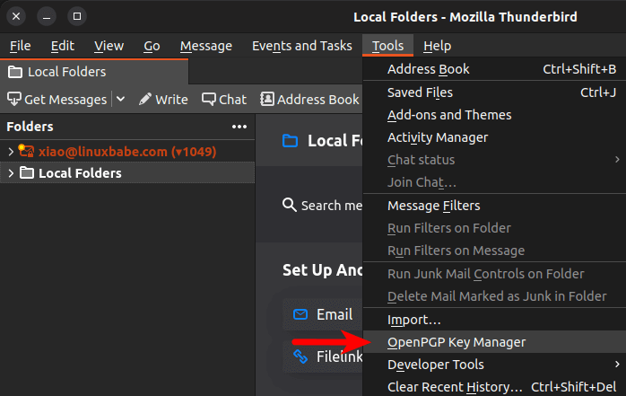Screen dimensions: 626x396
Task: Click the Chat bubble icon
Action: 209,100
